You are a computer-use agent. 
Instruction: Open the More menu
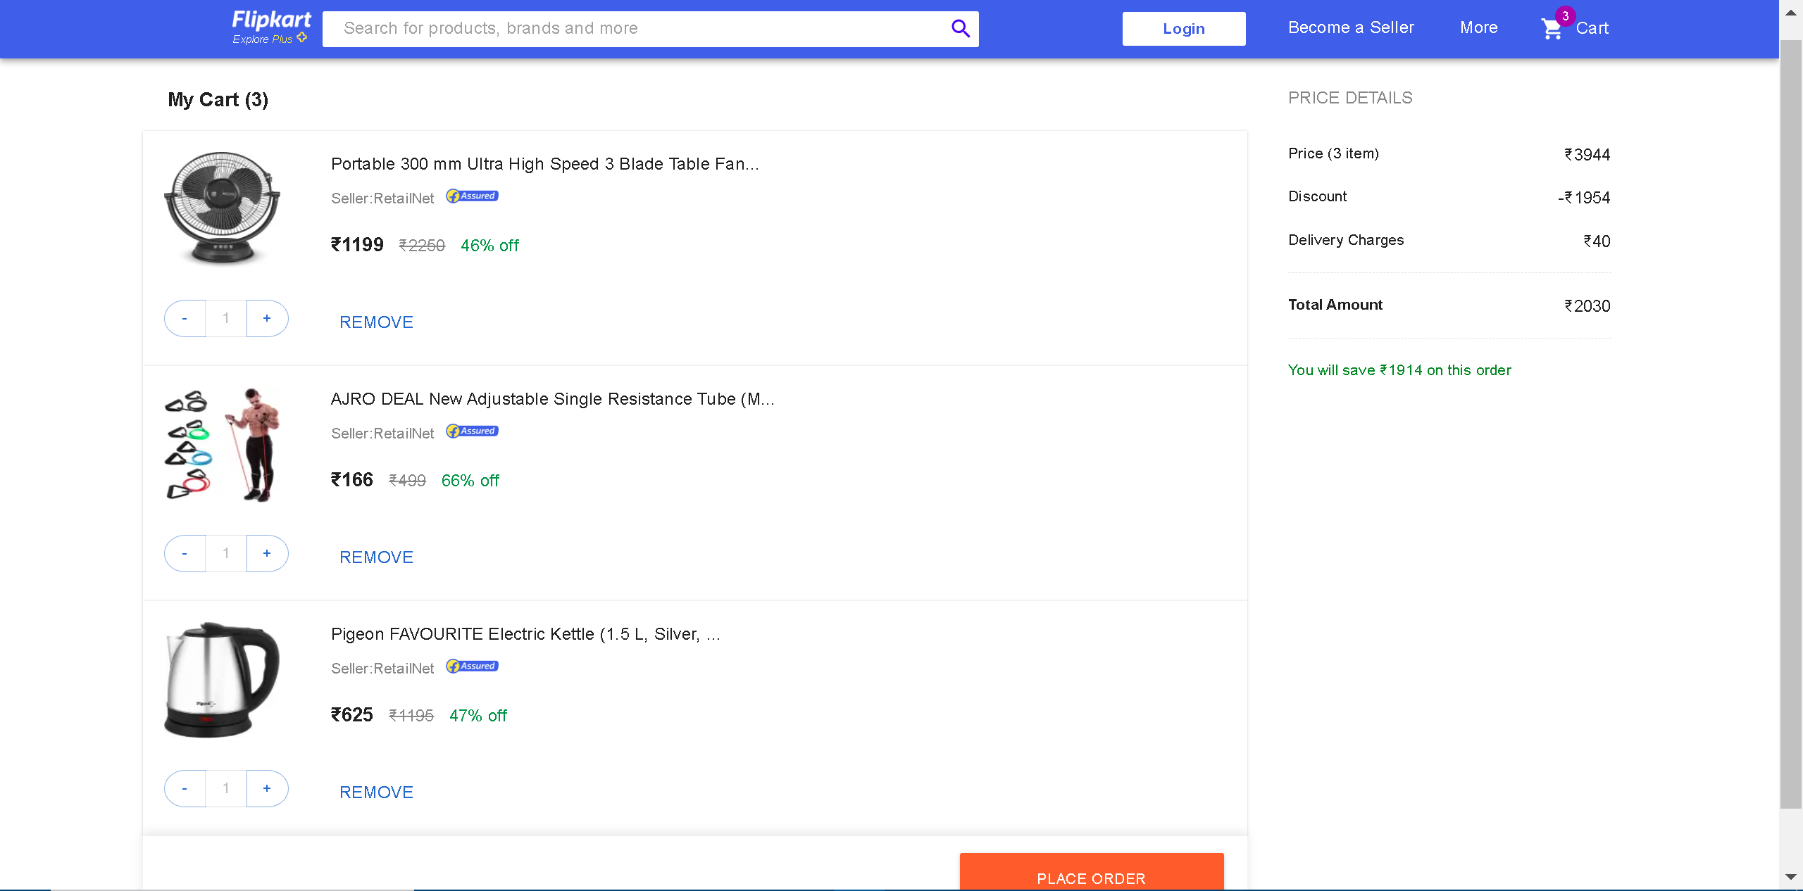pos(1479,27)
